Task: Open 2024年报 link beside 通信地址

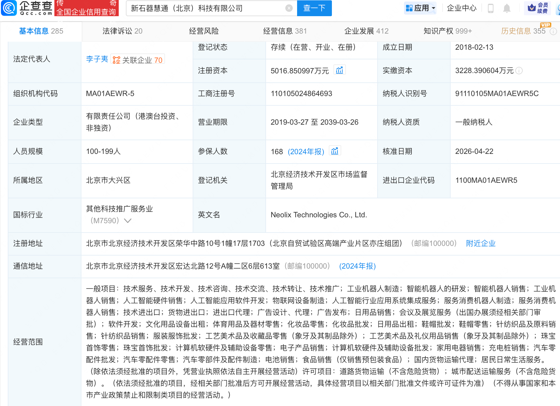Action: [x=357, y=266]
